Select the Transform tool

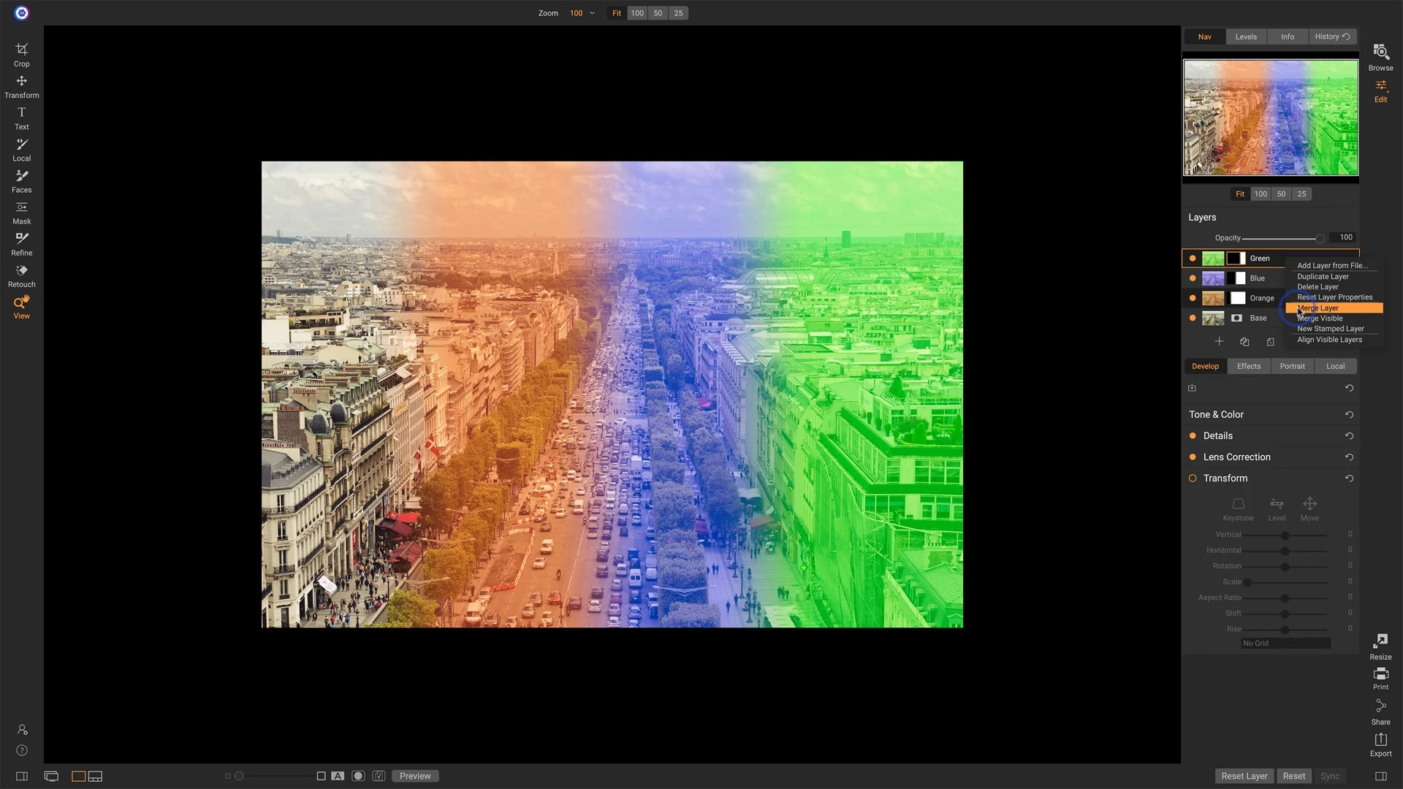click(x=22, y=86)
